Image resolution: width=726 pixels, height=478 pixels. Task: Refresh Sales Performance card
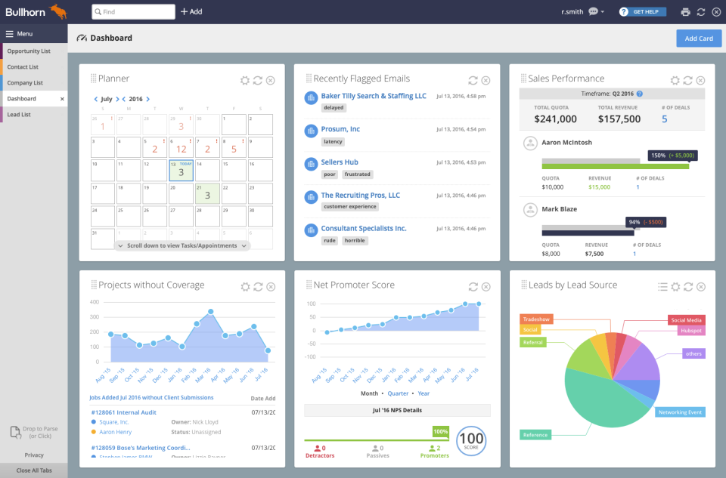tap(688, 81)
